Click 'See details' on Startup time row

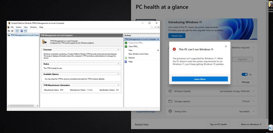click(244, 112)
